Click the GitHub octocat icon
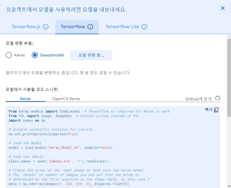Viewport: 231px width, 188px height. pos(218,98)
